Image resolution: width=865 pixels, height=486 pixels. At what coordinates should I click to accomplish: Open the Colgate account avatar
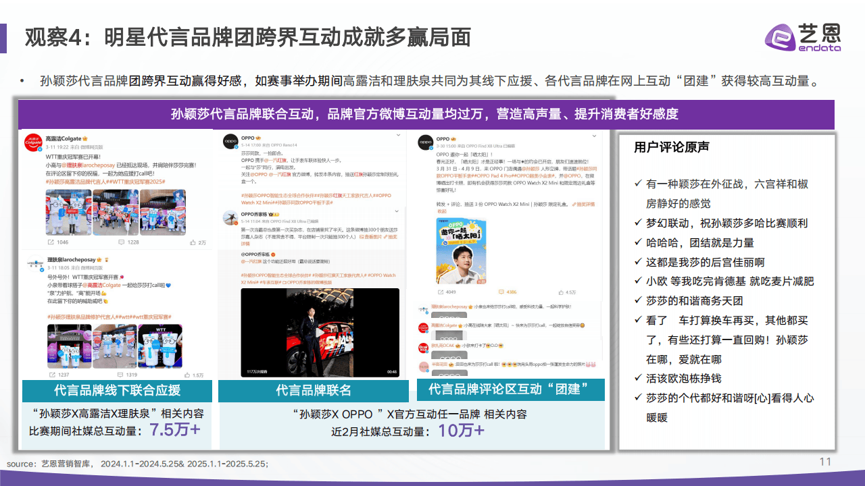point(33,141)
